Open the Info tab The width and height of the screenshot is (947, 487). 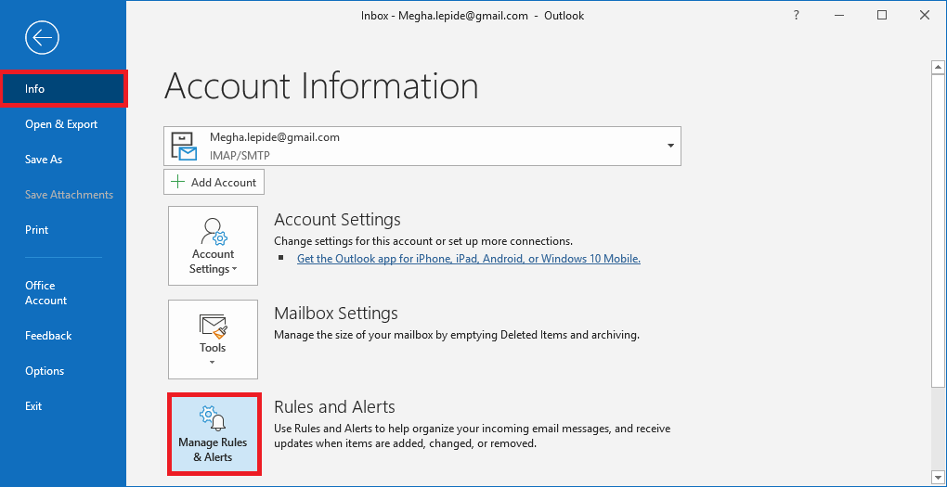click(x=63, y=89)
